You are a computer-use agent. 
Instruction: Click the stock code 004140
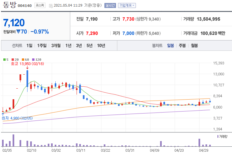pos(25,6)
